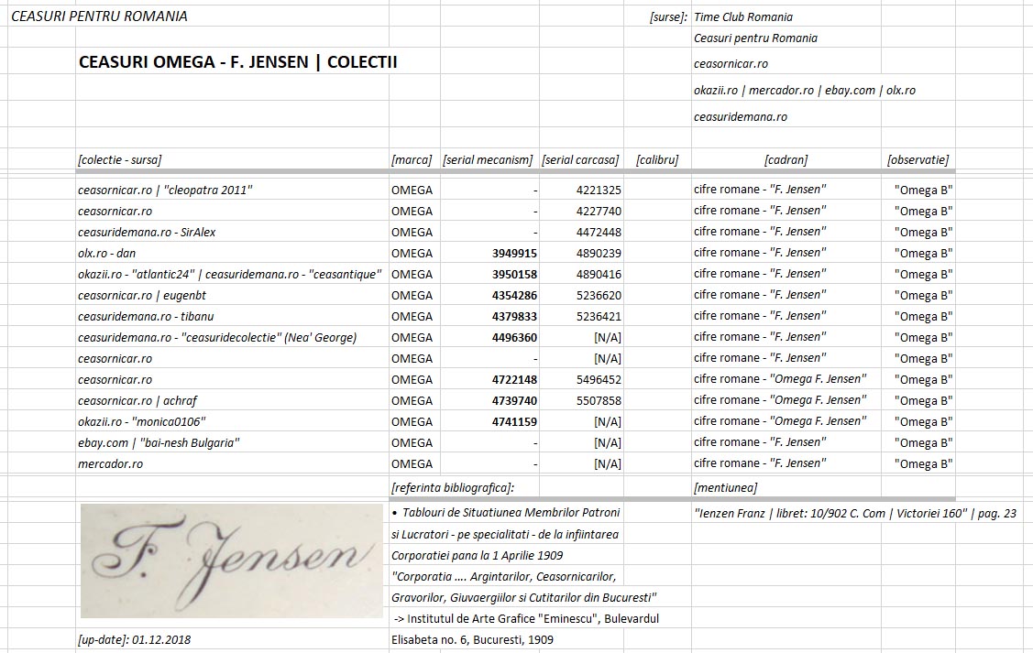Select mechanism serial 4496360

[514, 338]
